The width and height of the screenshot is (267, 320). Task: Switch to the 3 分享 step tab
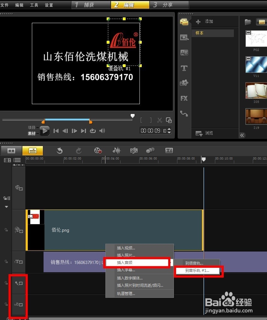[169, 5]
